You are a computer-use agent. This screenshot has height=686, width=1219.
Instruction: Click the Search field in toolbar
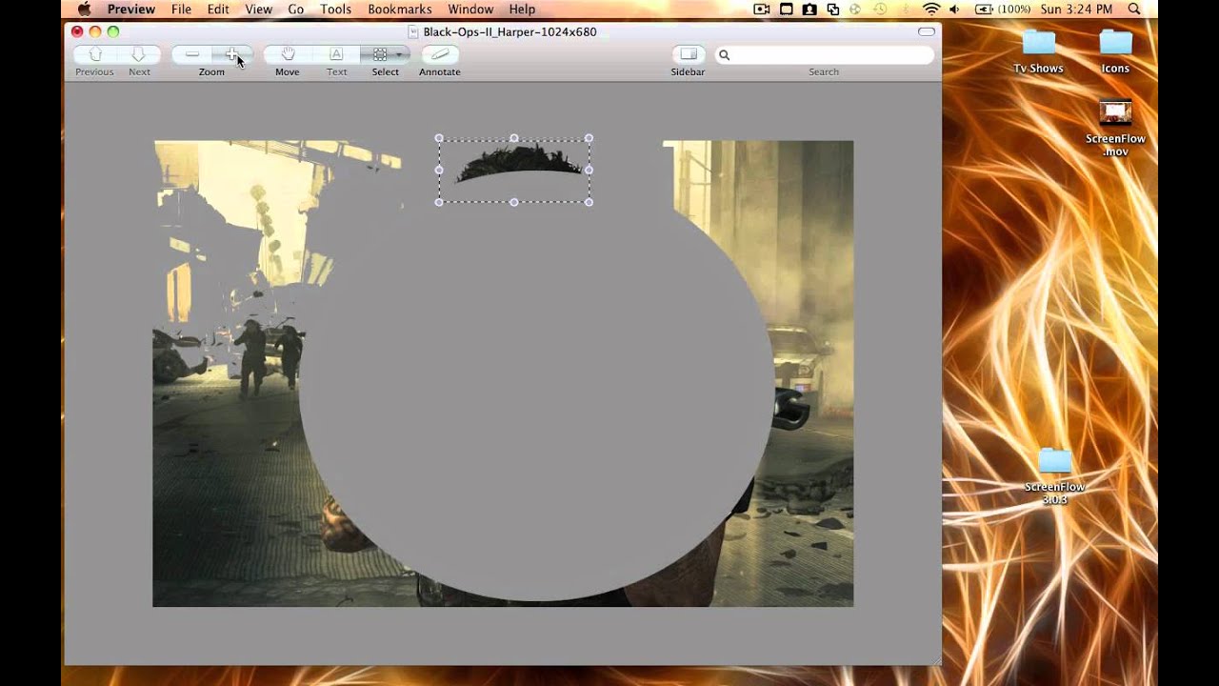coord(824,55)
